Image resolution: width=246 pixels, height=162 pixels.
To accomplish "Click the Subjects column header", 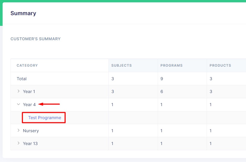I will pyautogui.click(x=122, y=65).
